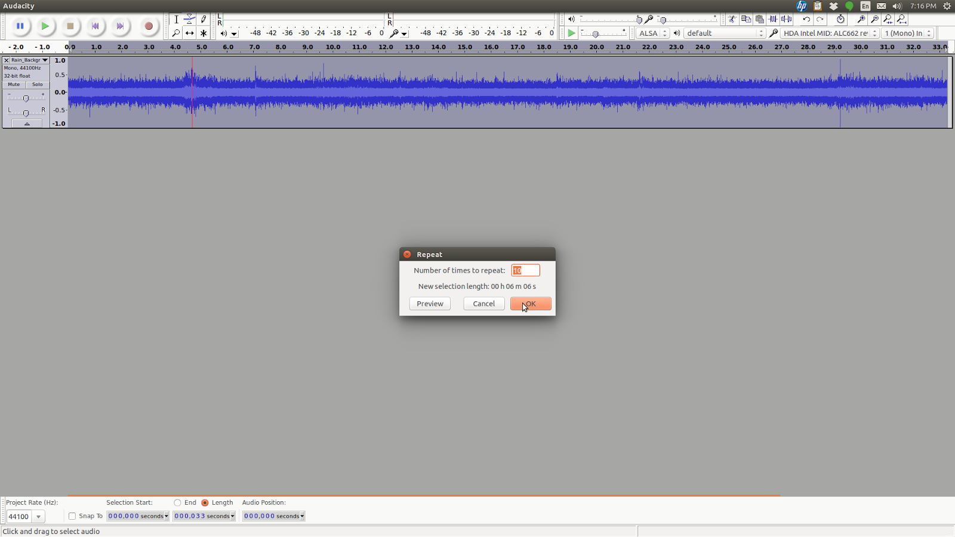Select the Zoom magnifier tool

click(x=176, y=33)
